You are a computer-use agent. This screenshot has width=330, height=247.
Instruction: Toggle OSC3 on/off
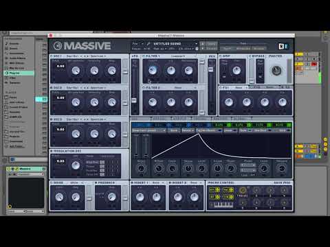coord(52,119)
